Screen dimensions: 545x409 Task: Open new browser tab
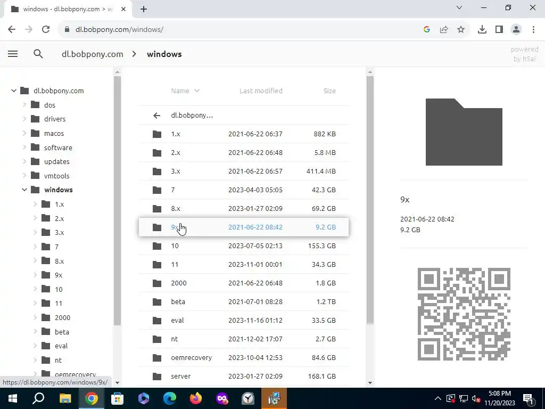point(144,10)
